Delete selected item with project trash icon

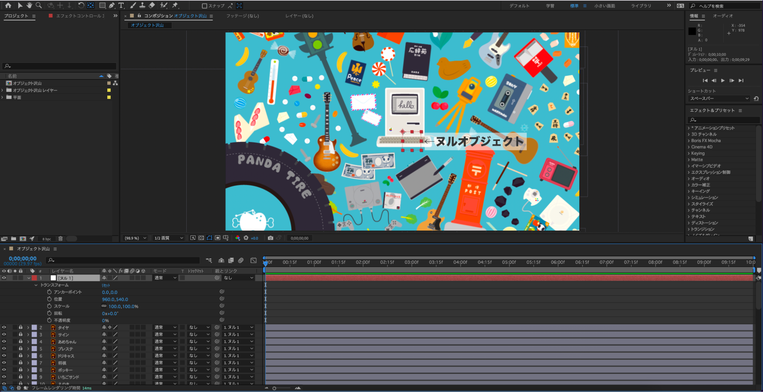coord(60,239)
